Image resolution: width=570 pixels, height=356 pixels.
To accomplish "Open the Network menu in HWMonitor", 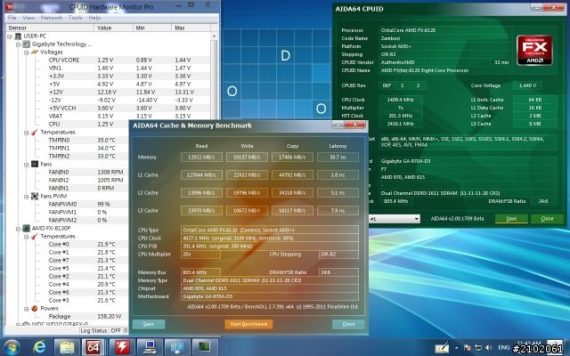I will [52, 18].
